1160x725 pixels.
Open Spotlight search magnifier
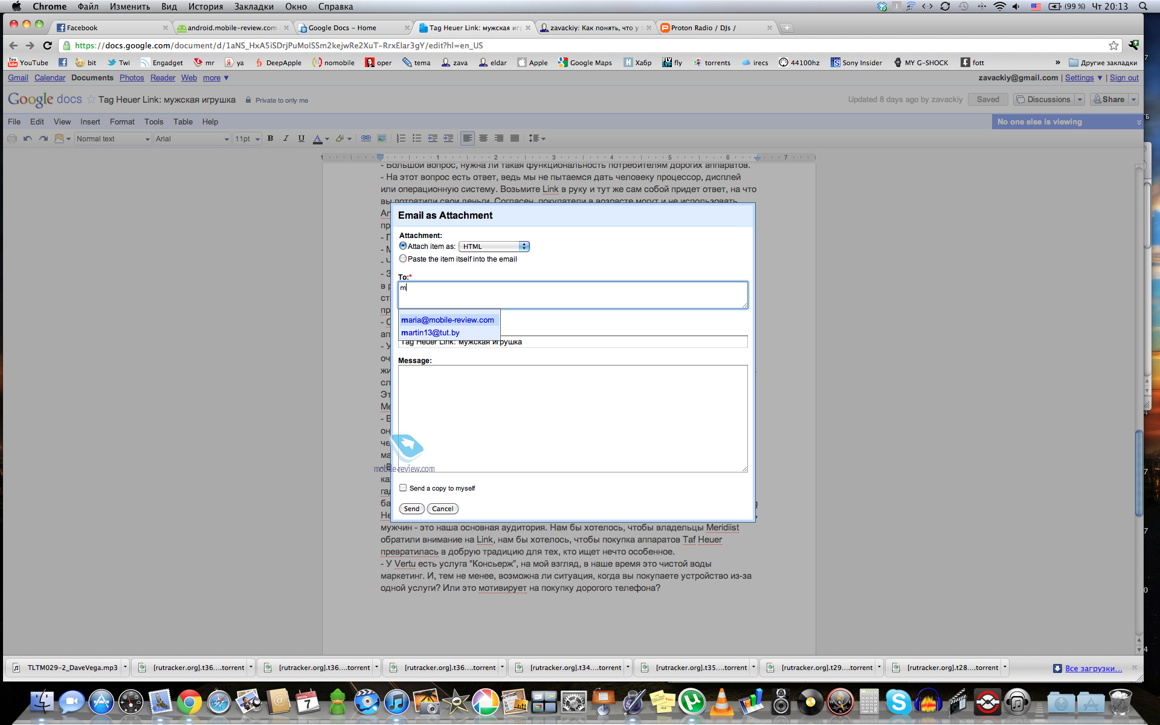point(1143,6)
